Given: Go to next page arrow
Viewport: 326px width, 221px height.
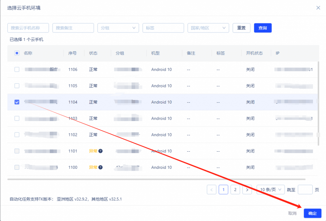Looking at the screenshot, I should (247, 189).
